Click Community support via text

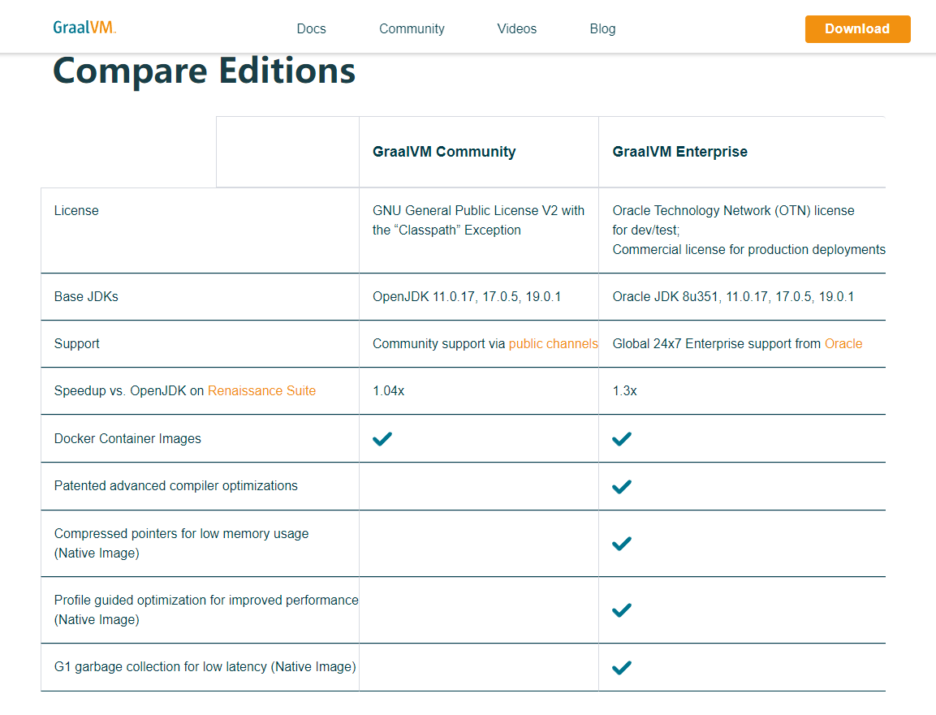pyautogui.click(x=438, y=344)
